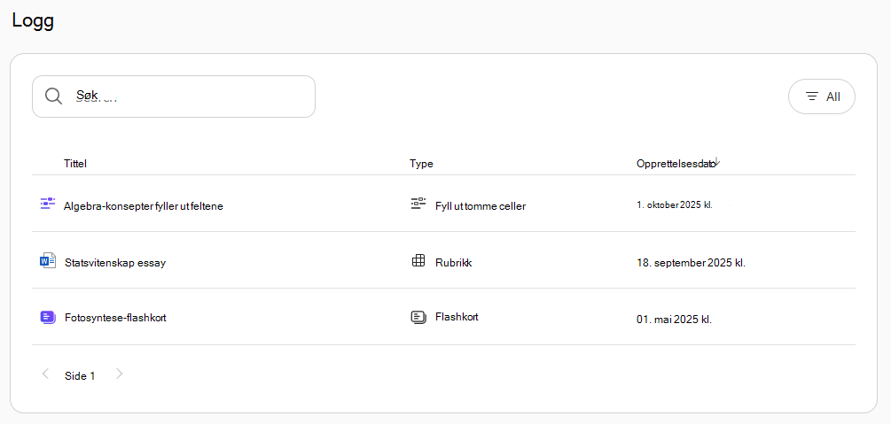Open the Fotosyntese-flashkort entry
This screenshot has height=424, width=891.
115,318
